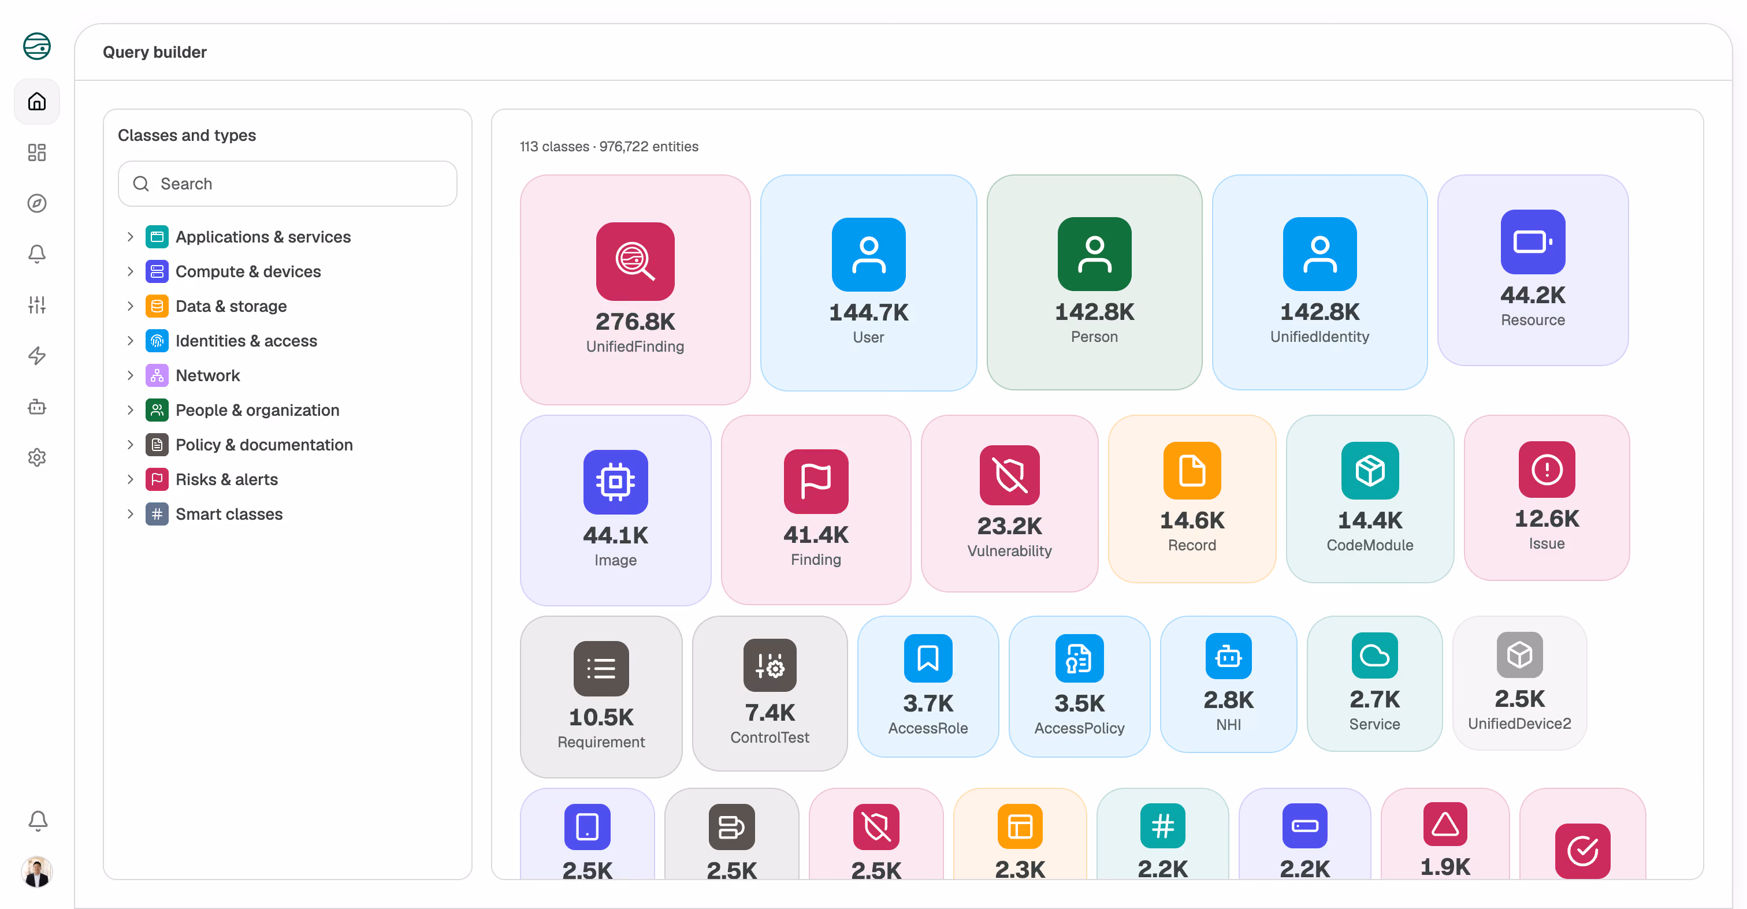The width and height of the screenshot is (1747, 909).
Task: Select the NHI class card
Action: [x=1228, y=684]
